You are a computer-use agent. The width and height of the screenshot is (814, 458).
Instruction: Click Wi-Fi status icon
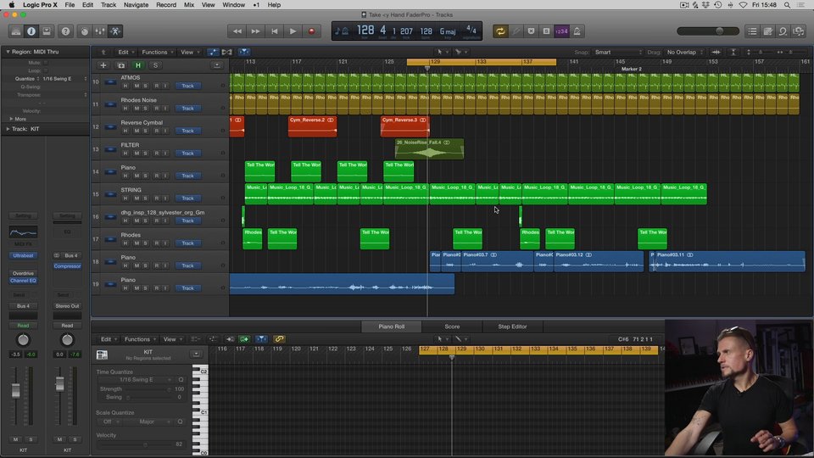coord(743,5)
